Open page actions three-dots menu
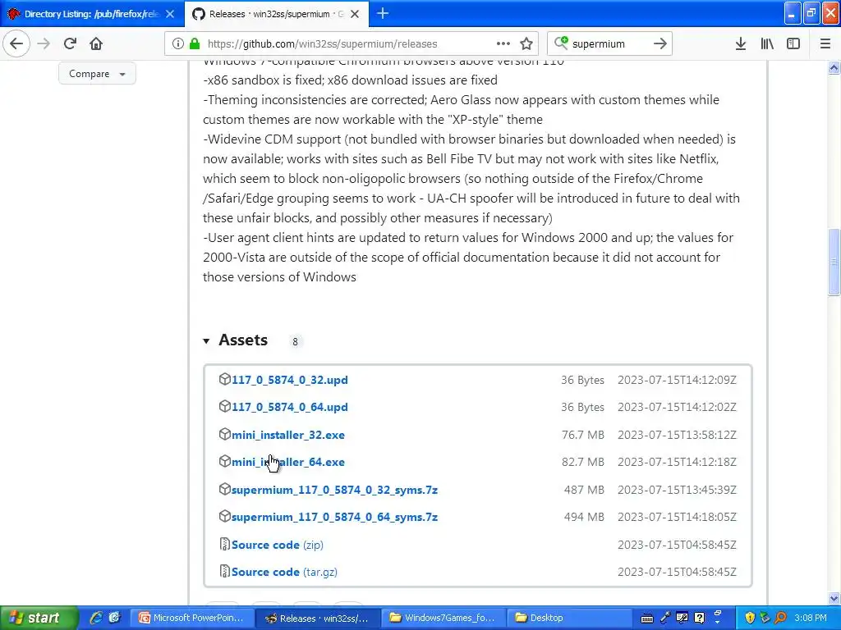The width and height of the screenshot is (841, 630). pyautogui.click(x=503, y=43)
